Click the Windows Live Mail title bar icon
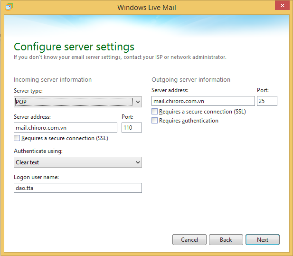293x256 pixels. tap(9, 7)
